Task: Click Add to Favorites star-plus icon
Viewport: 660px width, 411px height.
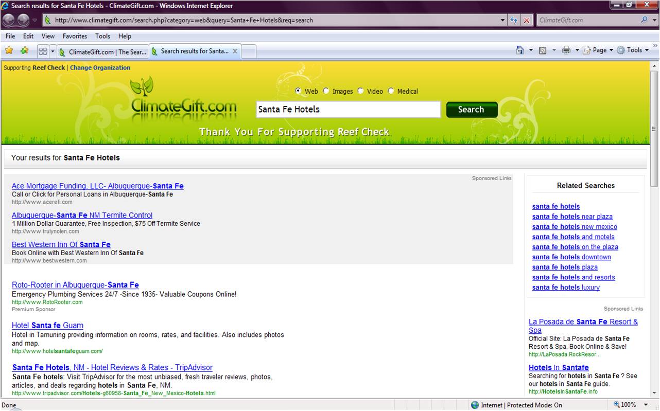Action: (24, 50)
